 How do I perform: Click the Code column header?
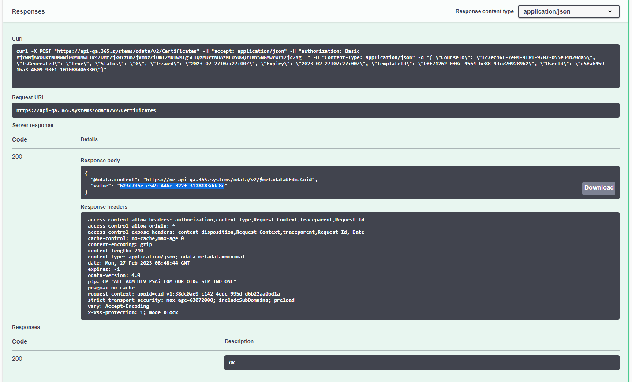[19, 139]
